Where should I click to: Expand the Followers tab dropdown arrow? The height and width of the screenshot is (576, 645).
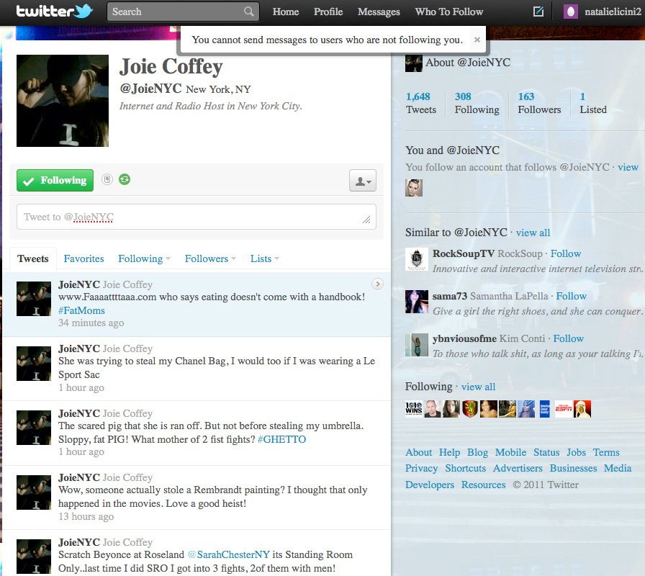[x=233, y=258]
